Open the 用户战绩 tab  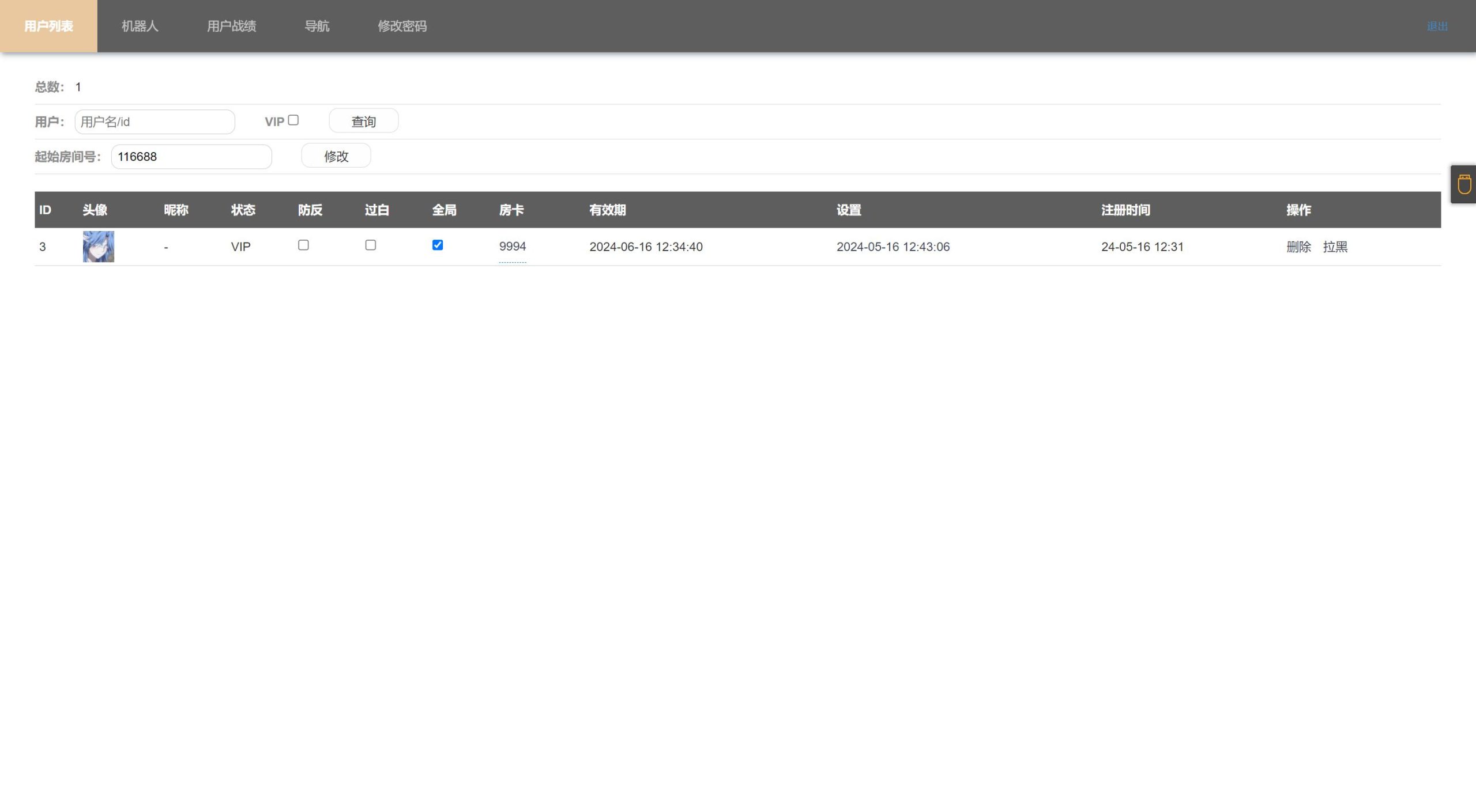(x=231, y=26)
